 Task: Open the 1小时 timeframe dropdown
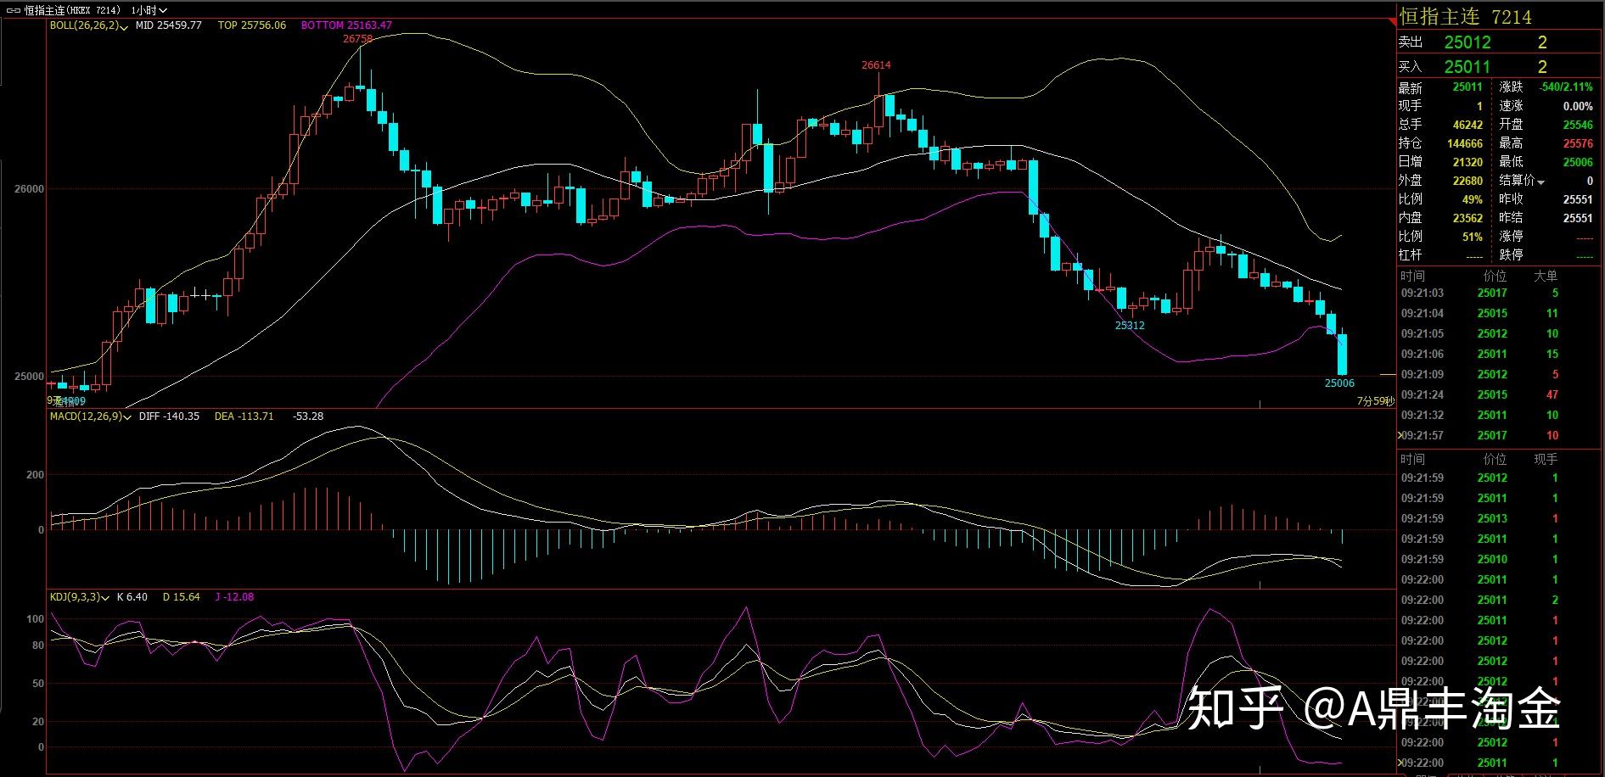click(149, 10)
